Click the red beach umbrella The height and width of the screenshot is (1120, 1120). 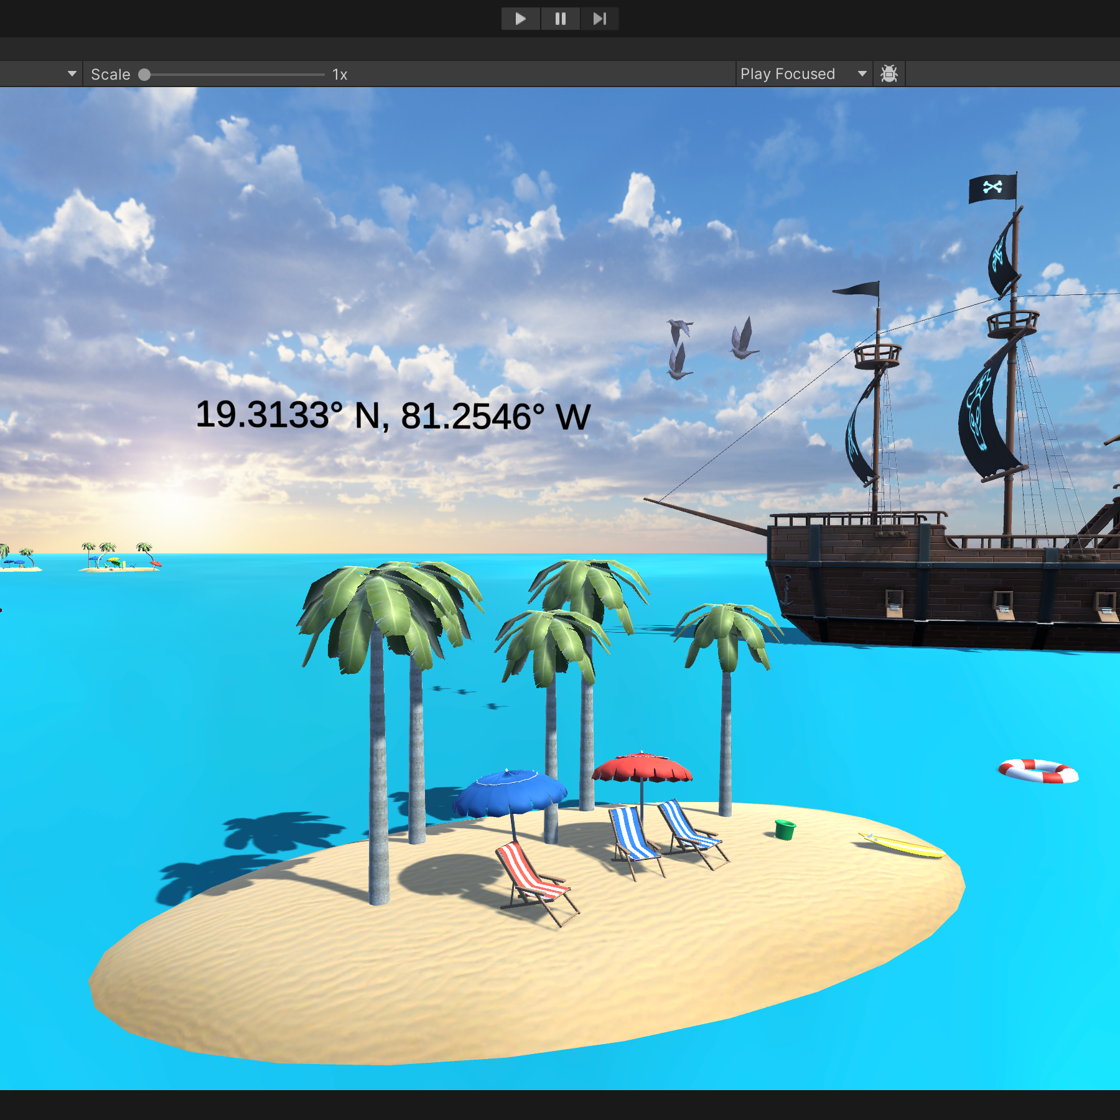642,768
